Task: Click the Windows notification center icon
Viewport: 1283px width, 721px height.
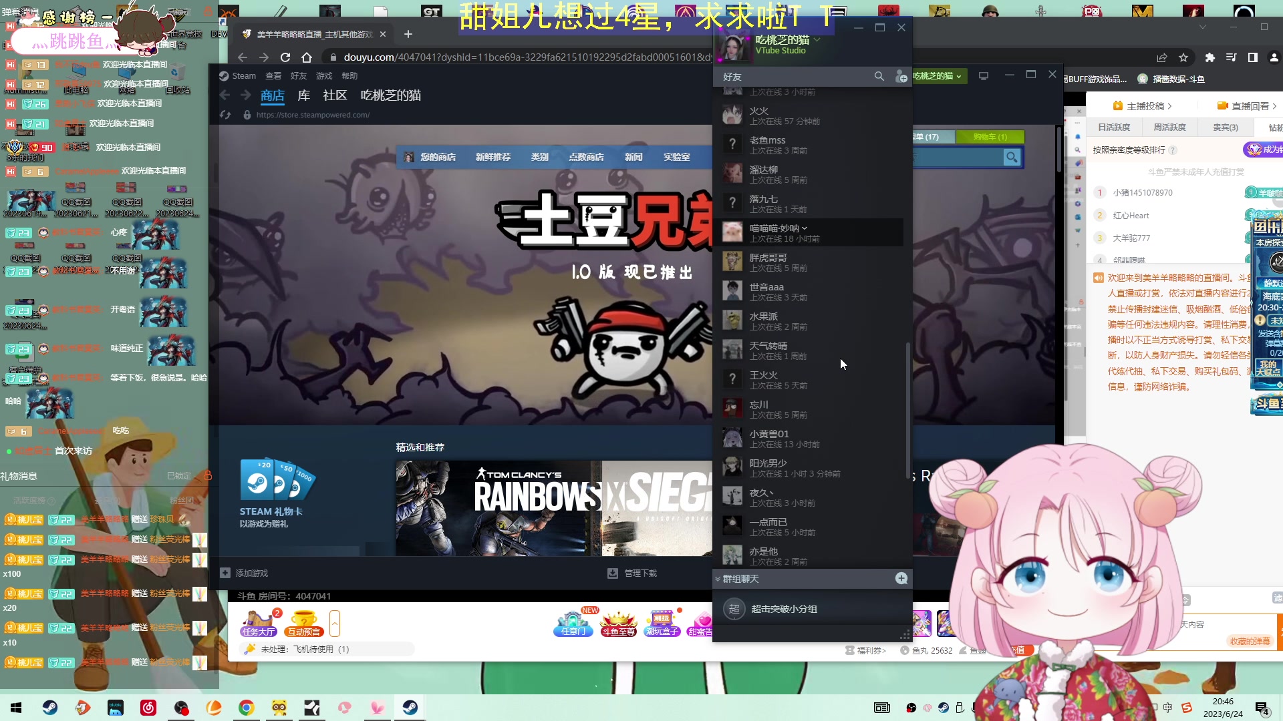Action: tap(1262, 708)
